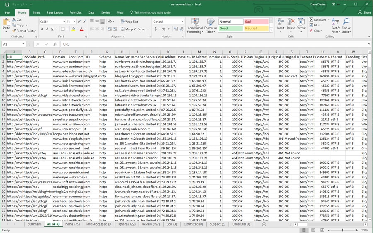The width and height of the screenshot is (373, 233).
Task: Open the Review (197) sheet tab
Action: pyautogui.click(x=150, y=224)
